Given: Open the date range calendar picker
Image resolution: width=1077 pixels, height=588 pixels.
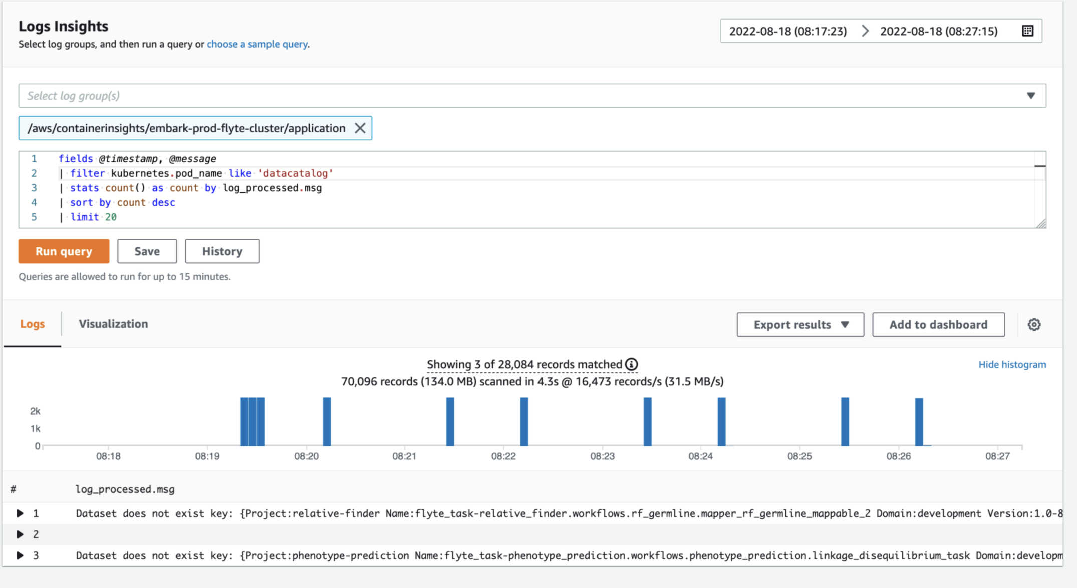Looking at the screenshot, I should 1028,31.
